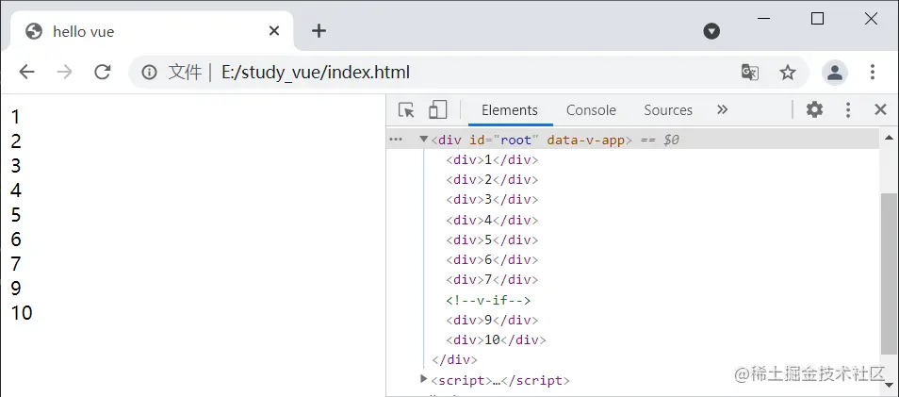Image resolution: width=899 pixels, height=397 pixels.
Task: Switch to the Elements tab
Action: [x=510, y=110]
